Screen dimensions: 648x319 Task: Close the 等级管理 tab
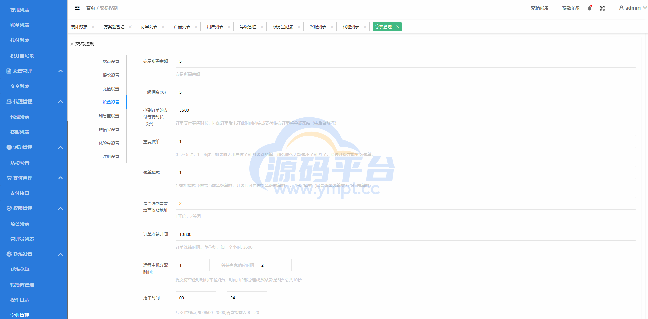262,27
